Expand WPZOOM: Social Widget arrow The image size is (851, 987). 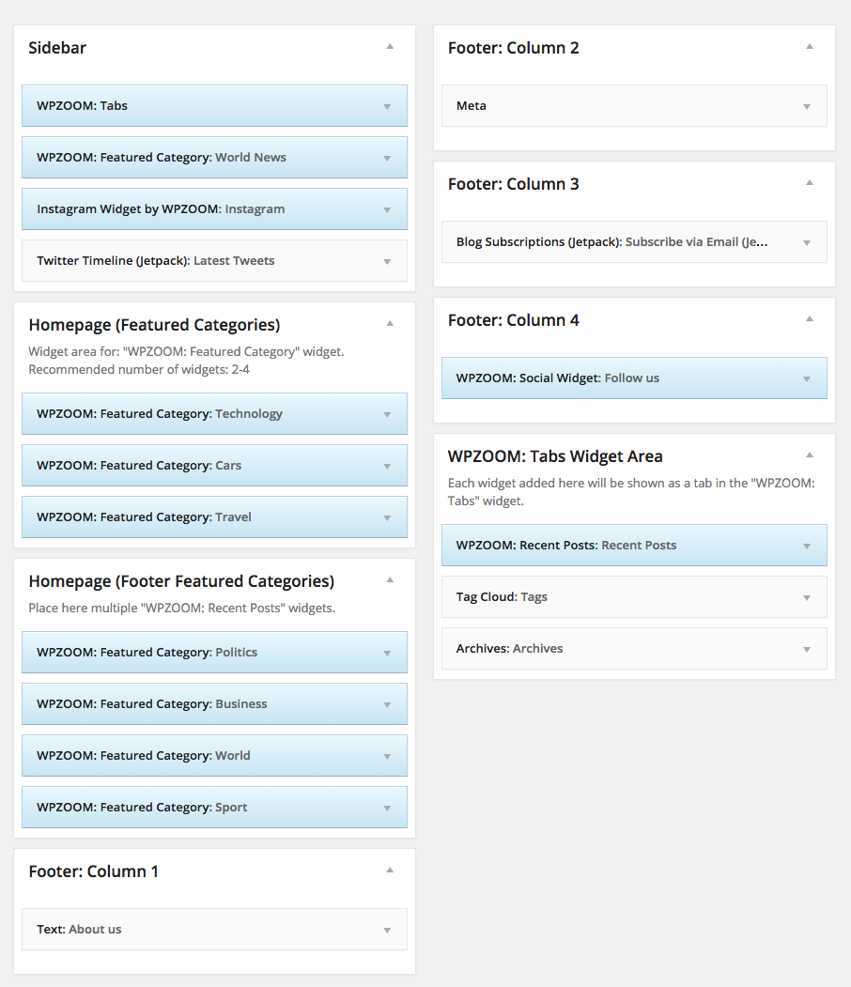(807, 379)
